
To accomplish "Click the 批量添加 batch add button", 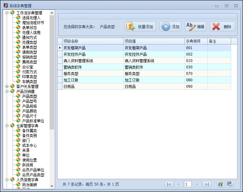I will (140, 27).
